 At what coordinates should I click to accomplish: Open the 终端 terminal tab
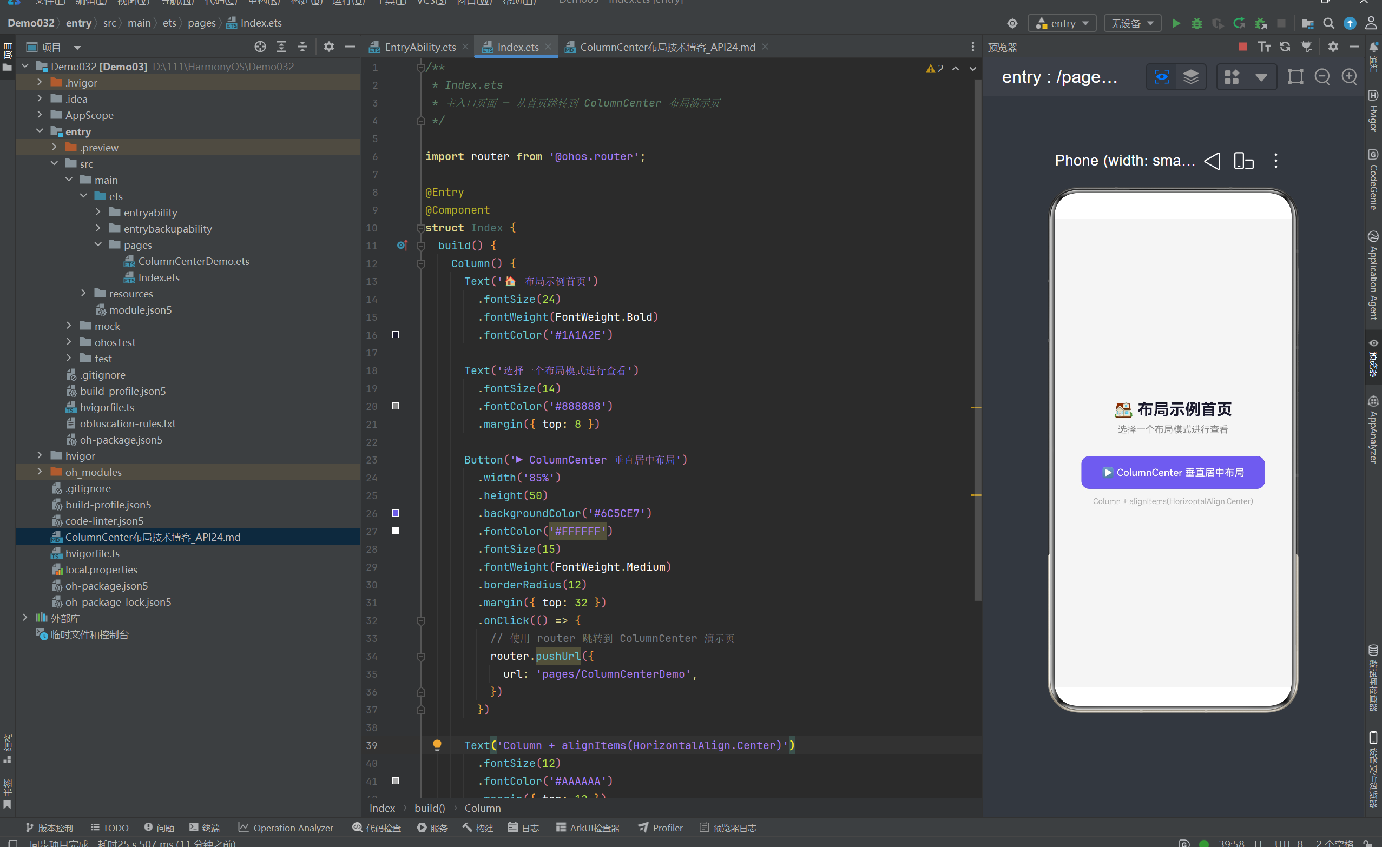pos(205,828)
